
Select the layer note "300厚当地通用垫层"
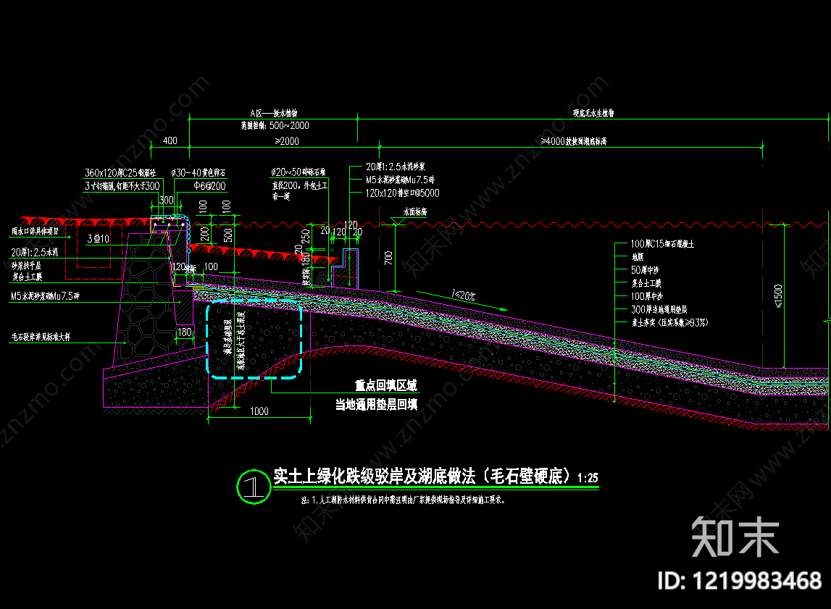click(659, 309)
